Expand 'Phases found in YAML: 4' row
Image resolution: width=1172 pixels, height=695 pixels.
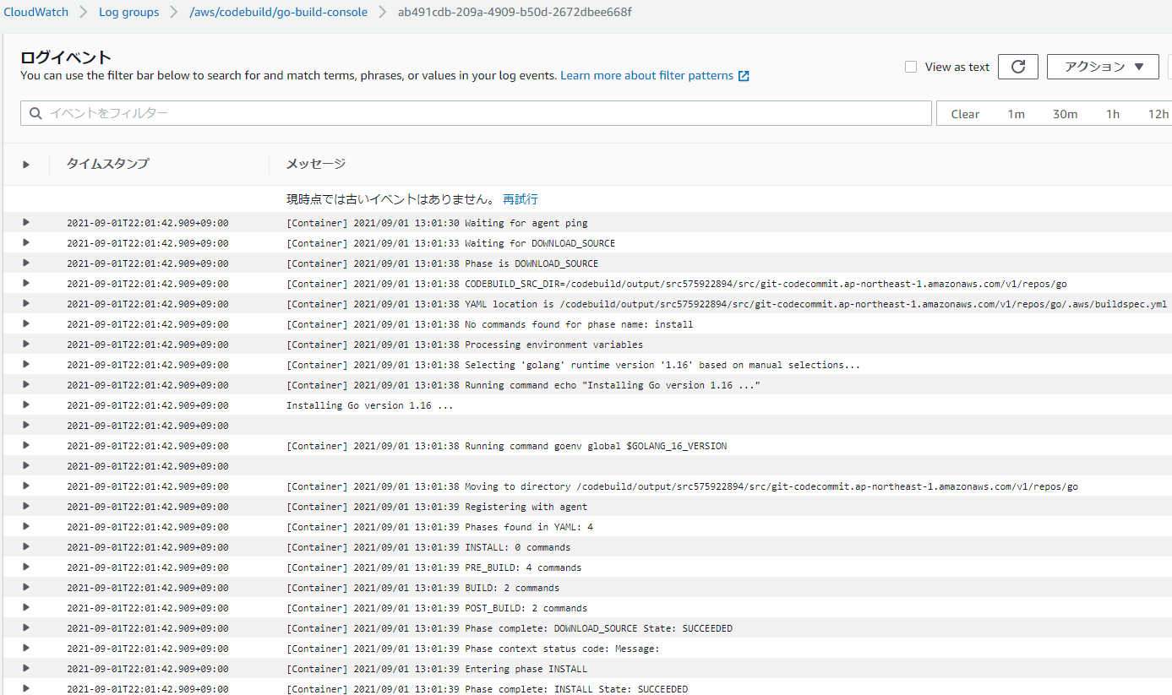pos(26,526)
